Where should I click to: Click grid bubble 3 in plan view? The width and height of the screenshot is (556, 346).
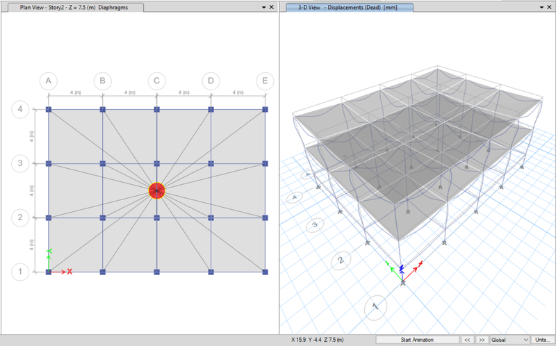20,163
